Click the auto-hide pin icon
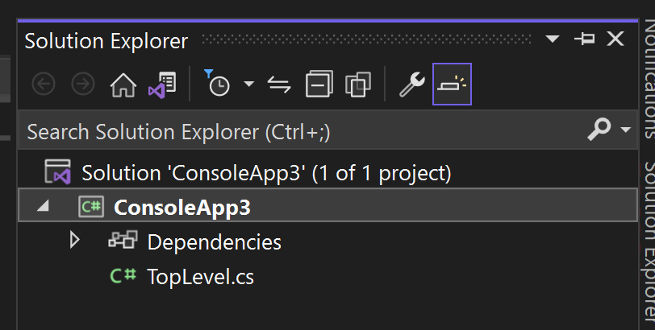The image size is (655, 330). point(584,39)
